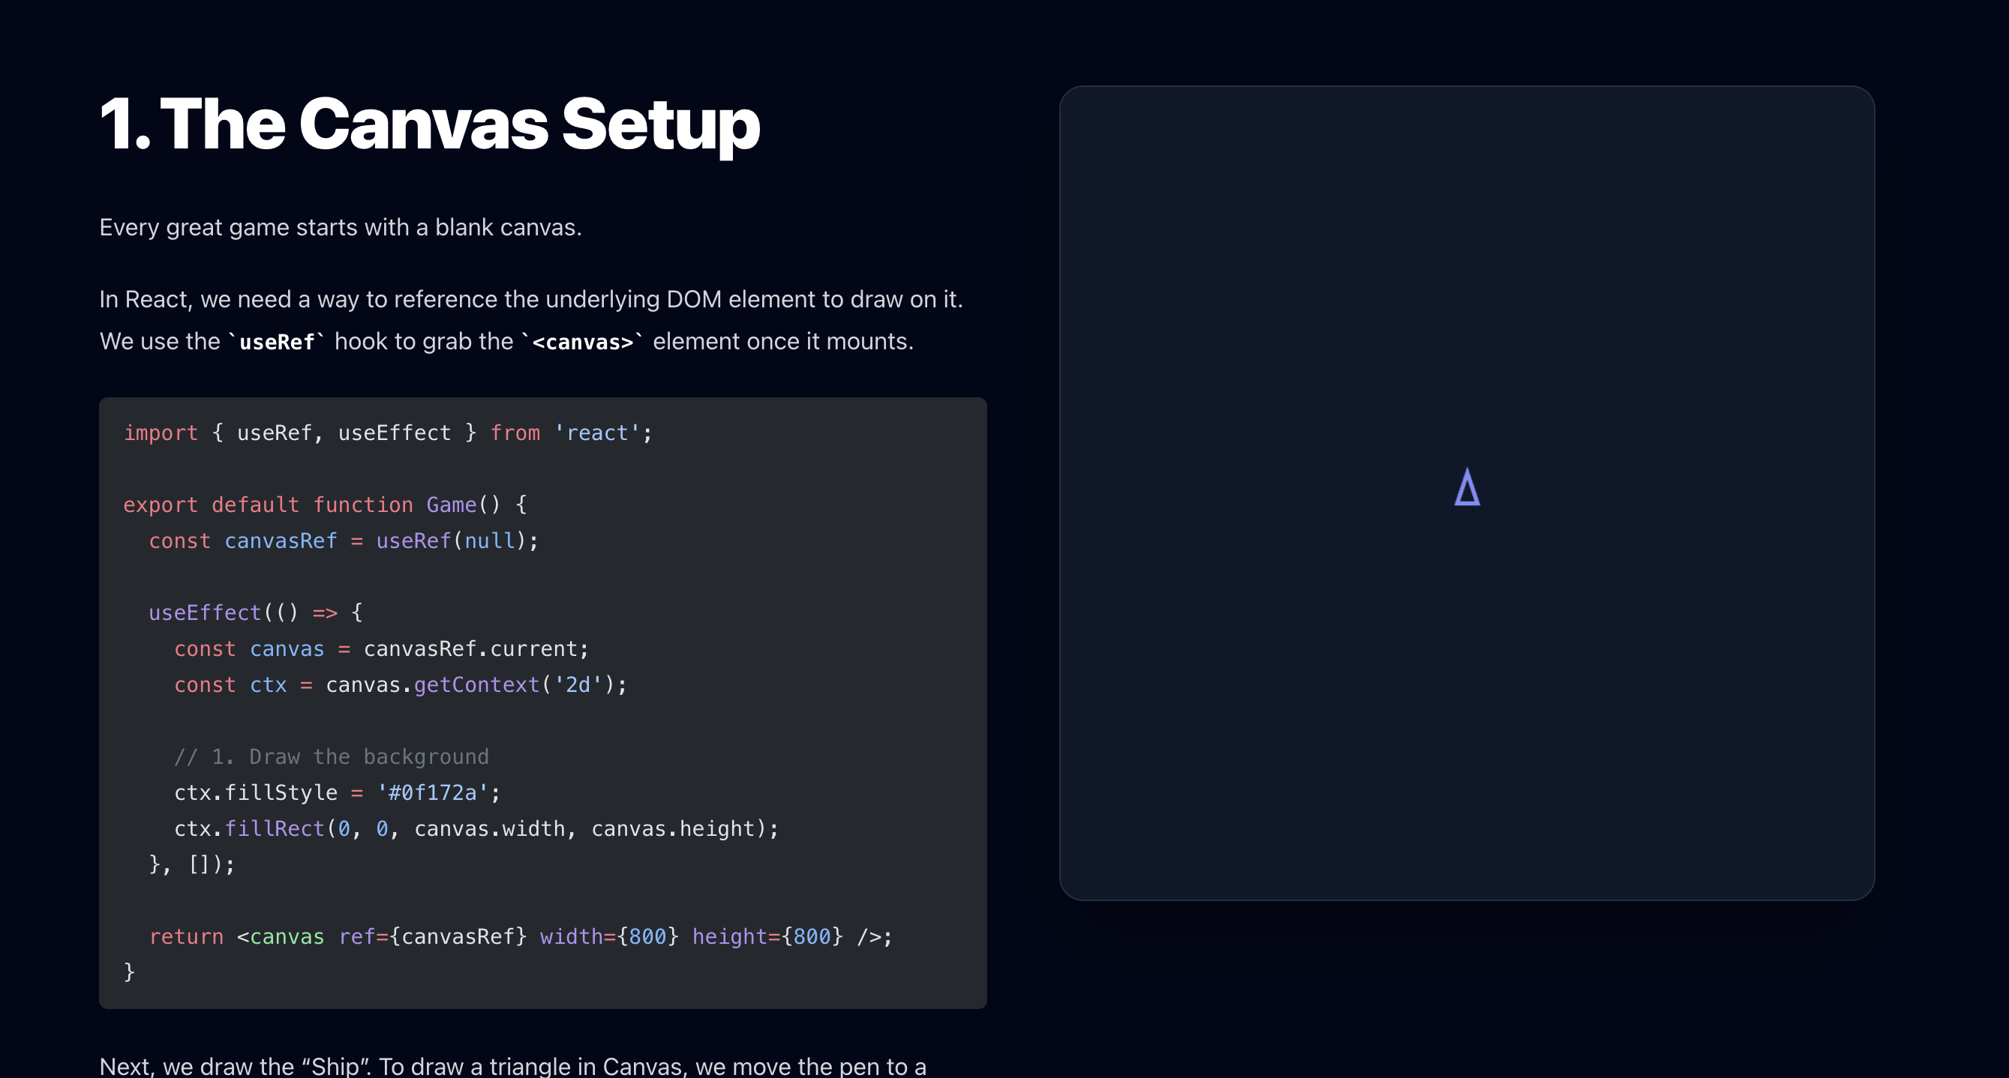
Task: Click the inline `useRef` code term
Action: [x=276, y=341]
